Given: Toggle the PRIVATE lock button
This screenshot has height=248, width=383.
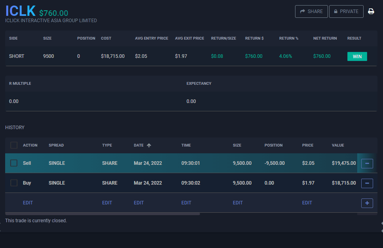Looking at the screenshot, I should [346, 11].
